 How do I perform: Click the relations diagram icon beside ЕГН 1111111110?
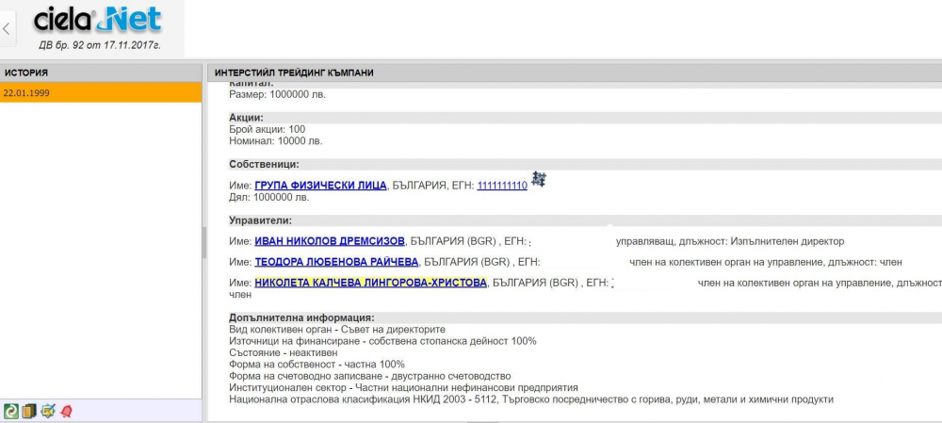[539, 178]
